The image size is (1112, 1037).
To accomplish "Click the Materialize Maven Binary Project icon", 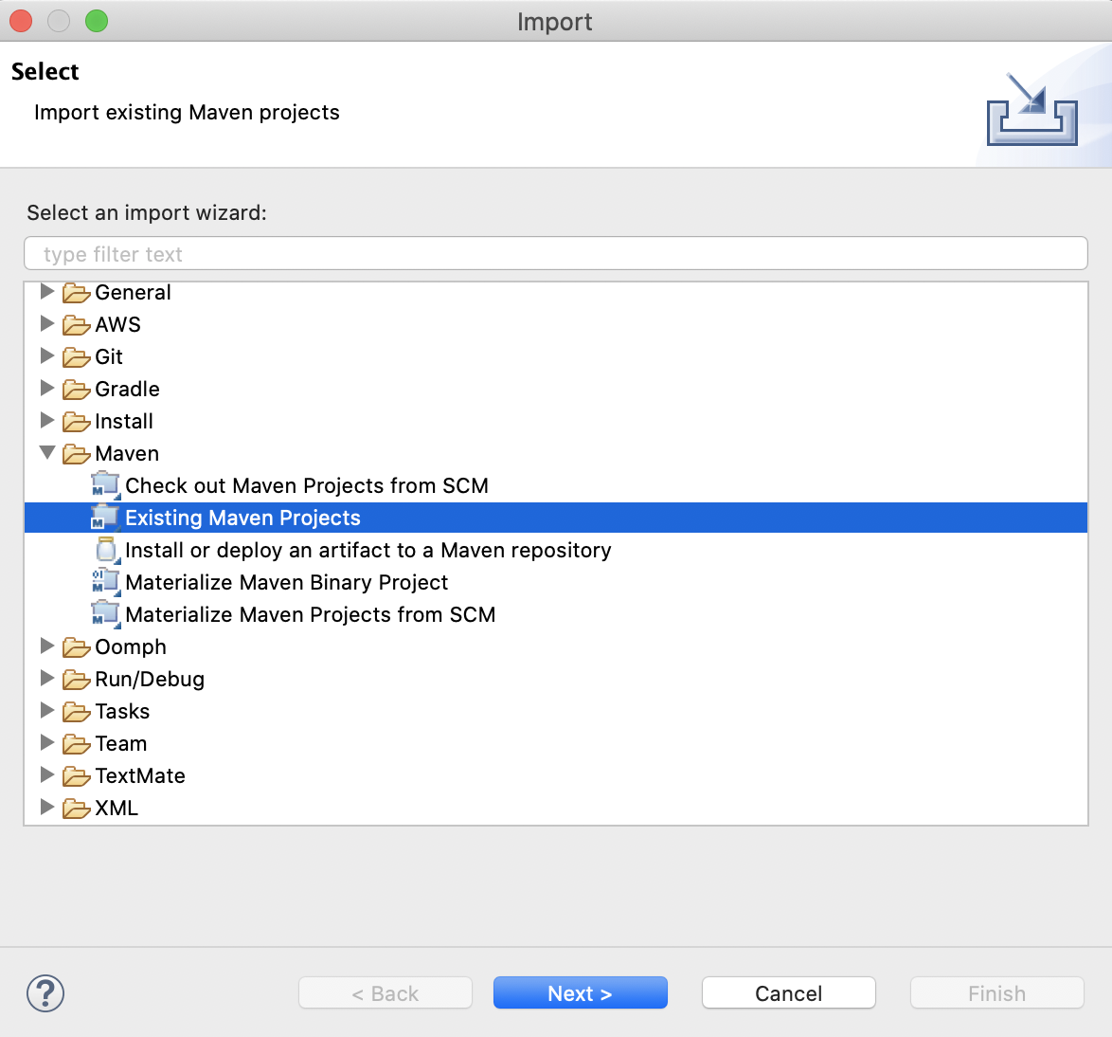I will [106, 582].
